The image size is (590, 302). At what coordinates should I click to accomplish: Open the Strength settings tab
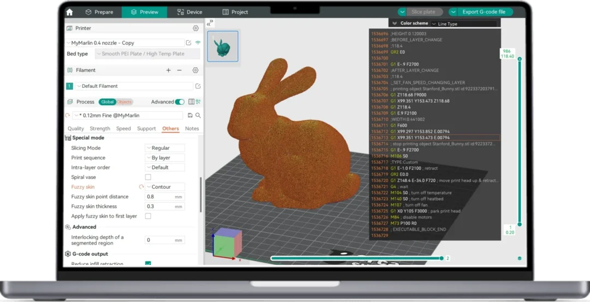pyautogui.click(x=100, y=129)
